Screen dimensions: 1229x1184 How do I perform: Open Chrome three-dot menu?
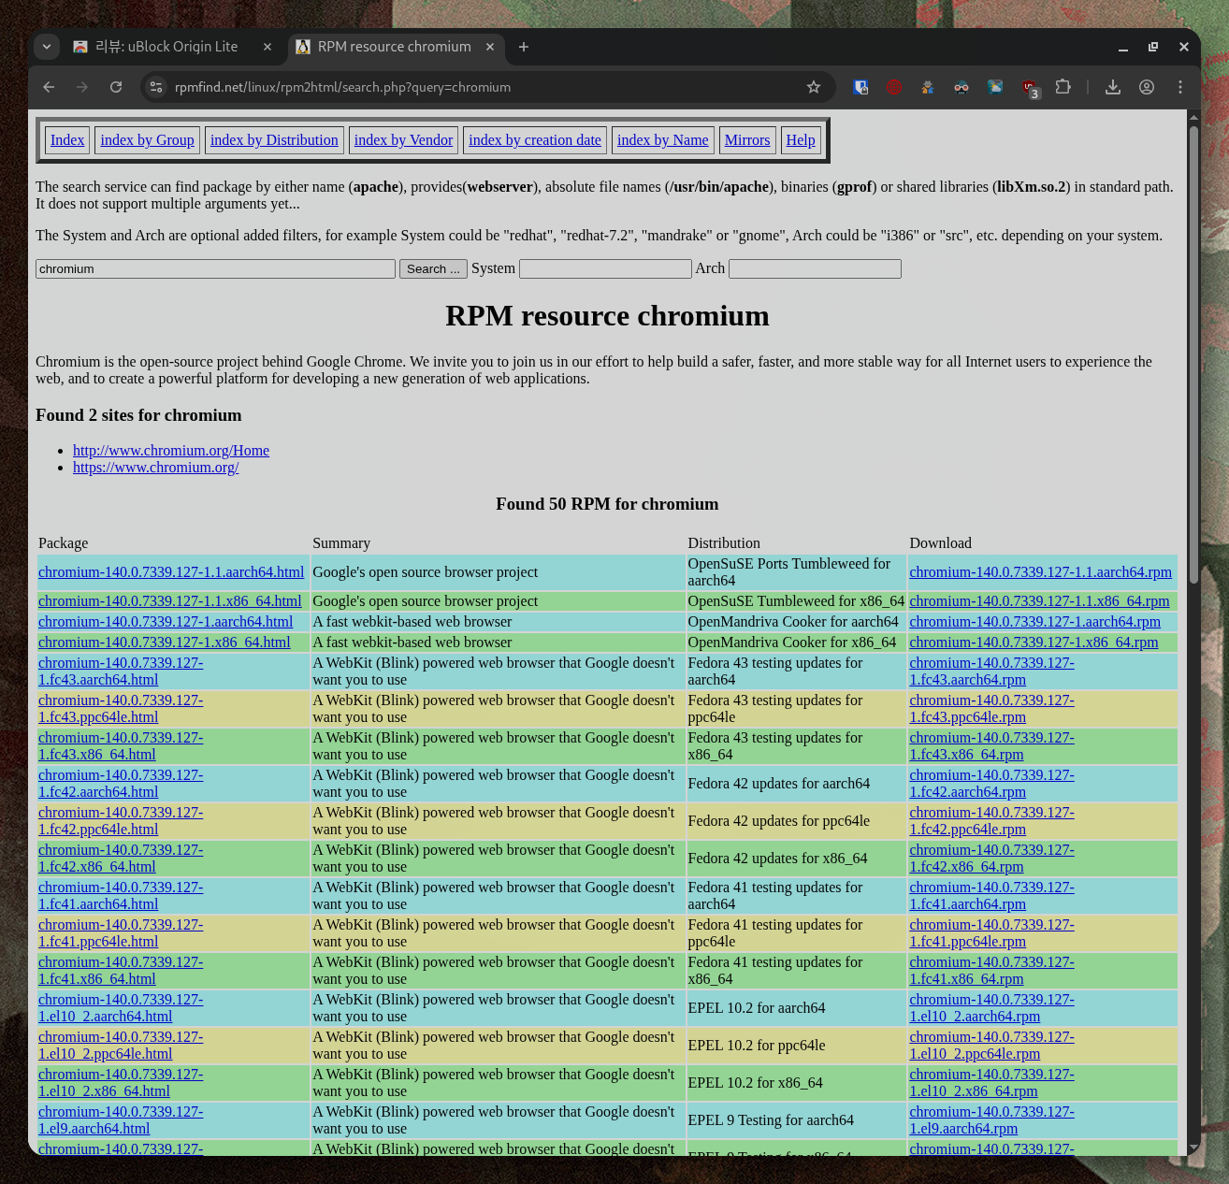pos(1180,87)
